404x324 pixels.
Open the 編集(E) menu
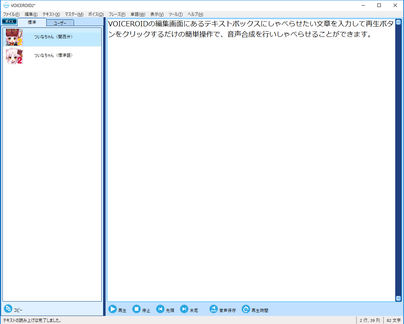click(31, 14)
